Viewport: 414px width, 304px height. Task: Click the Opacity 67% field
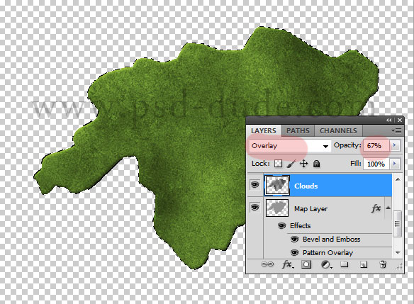pos(376,145)
